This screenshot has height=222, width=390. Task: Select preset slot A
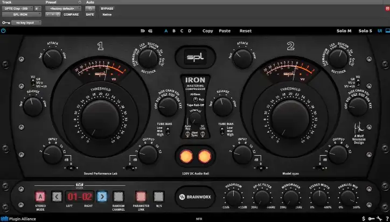coord(166,31)
